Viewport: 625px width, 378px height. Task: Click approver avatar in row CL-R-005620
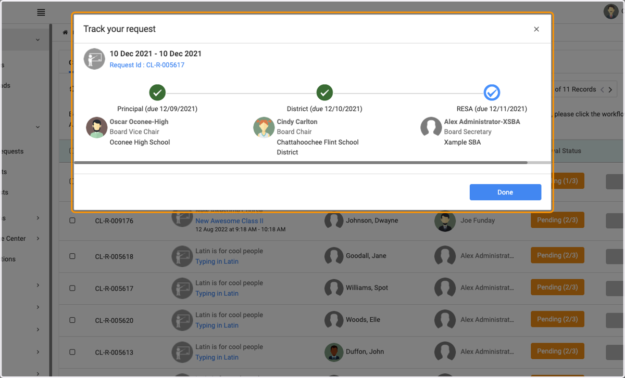(444, 320)
